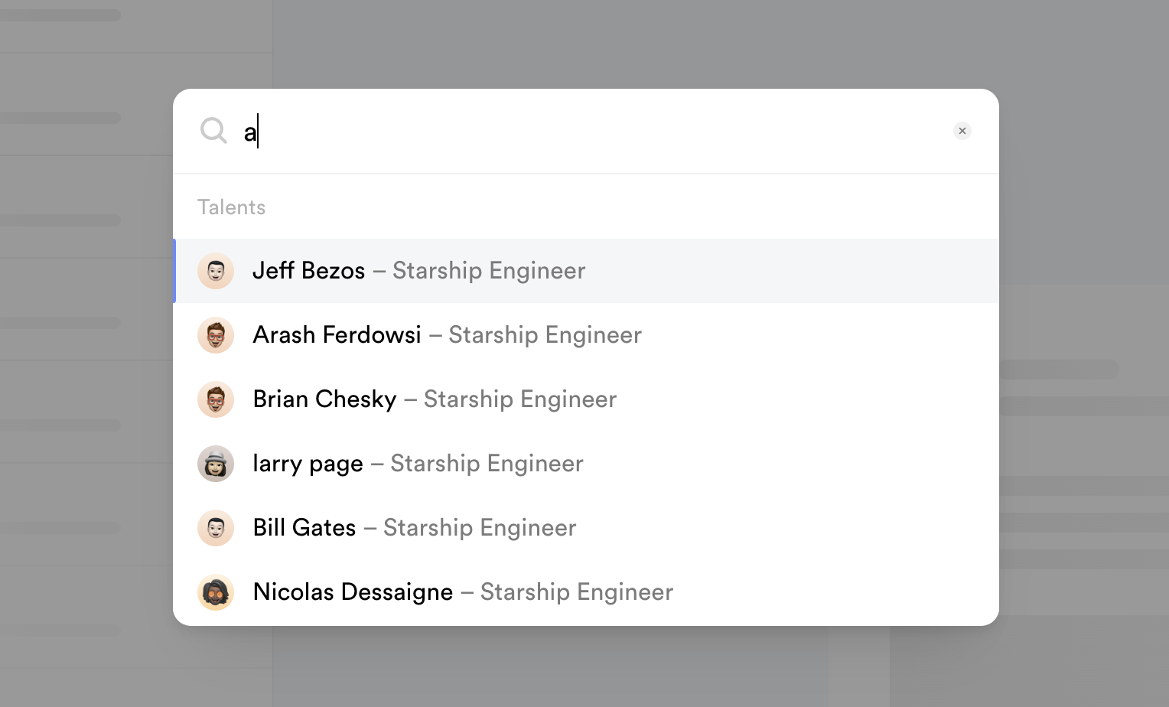Open Bill Gates from the talent list
1169x707 pixels.
pos(304,528)
